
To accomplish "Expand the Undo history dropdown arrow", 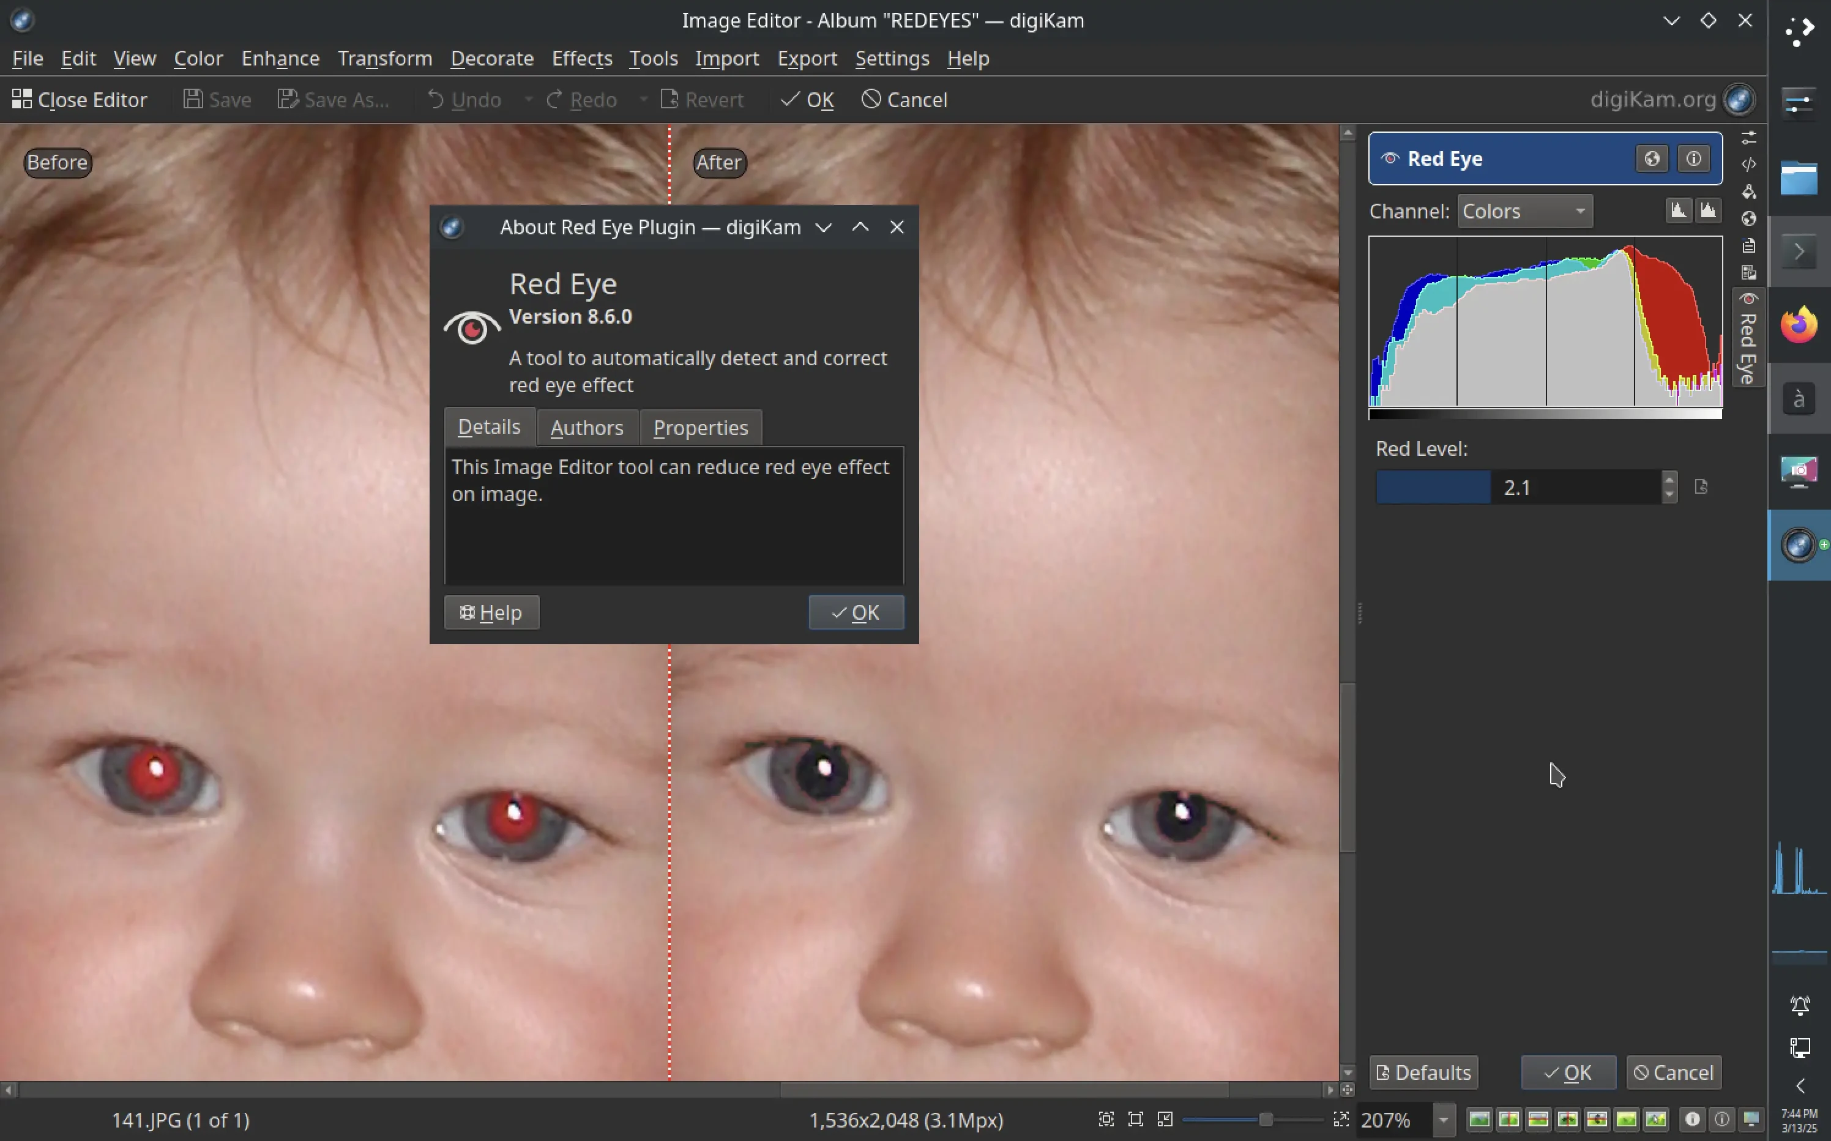I will pos(528,100).
